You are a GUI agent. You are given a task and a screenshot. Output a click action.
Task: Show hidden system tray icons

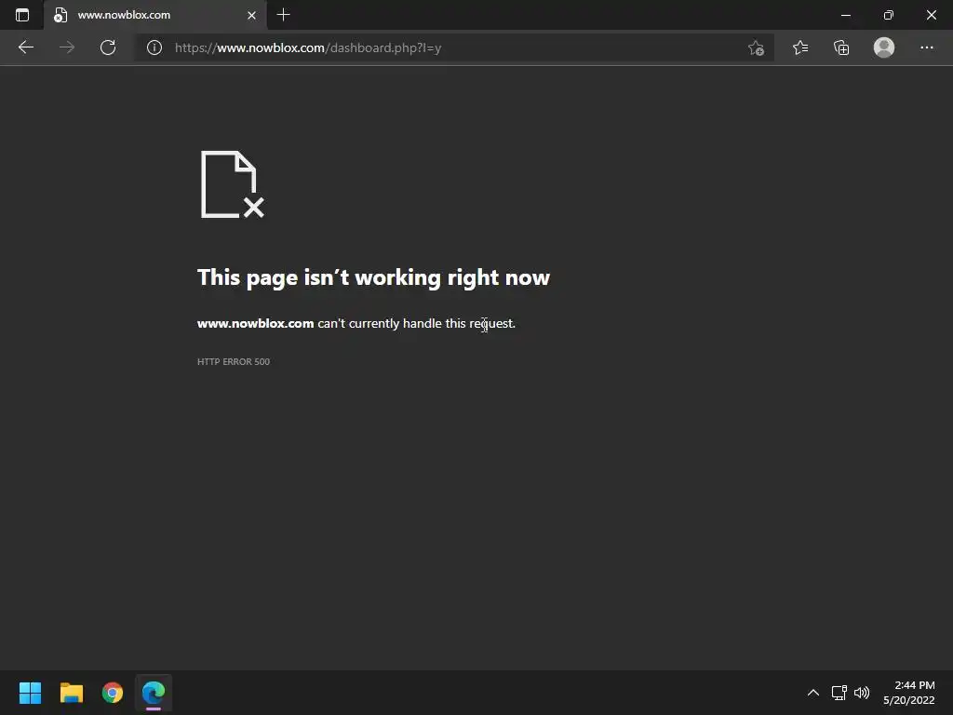[813, 693]
